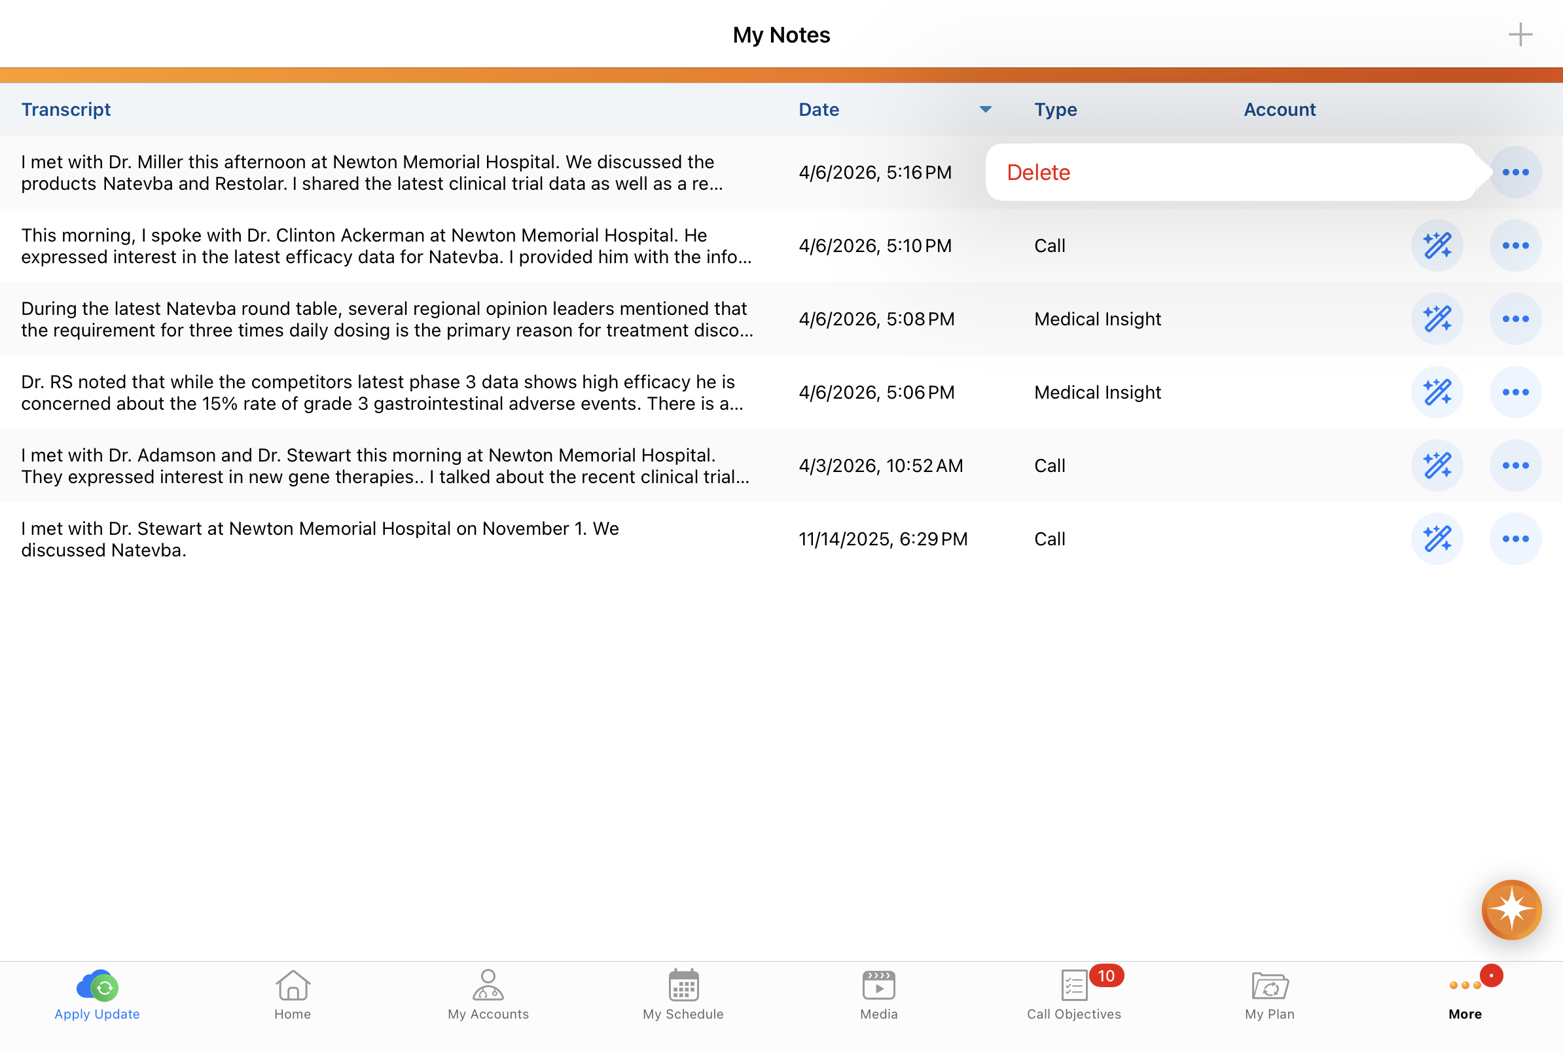Click Account column header
Viewport: 1563px width, 1052px height.
click(1279, 109)
